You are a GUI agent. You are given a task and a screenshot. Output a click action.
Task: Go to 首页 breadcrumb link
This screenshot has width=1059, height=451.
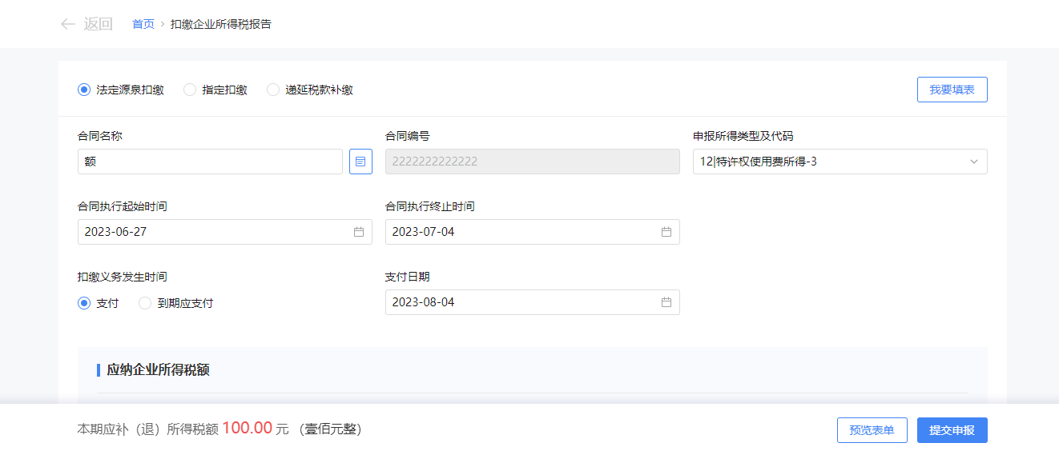(x=143, y=24)
